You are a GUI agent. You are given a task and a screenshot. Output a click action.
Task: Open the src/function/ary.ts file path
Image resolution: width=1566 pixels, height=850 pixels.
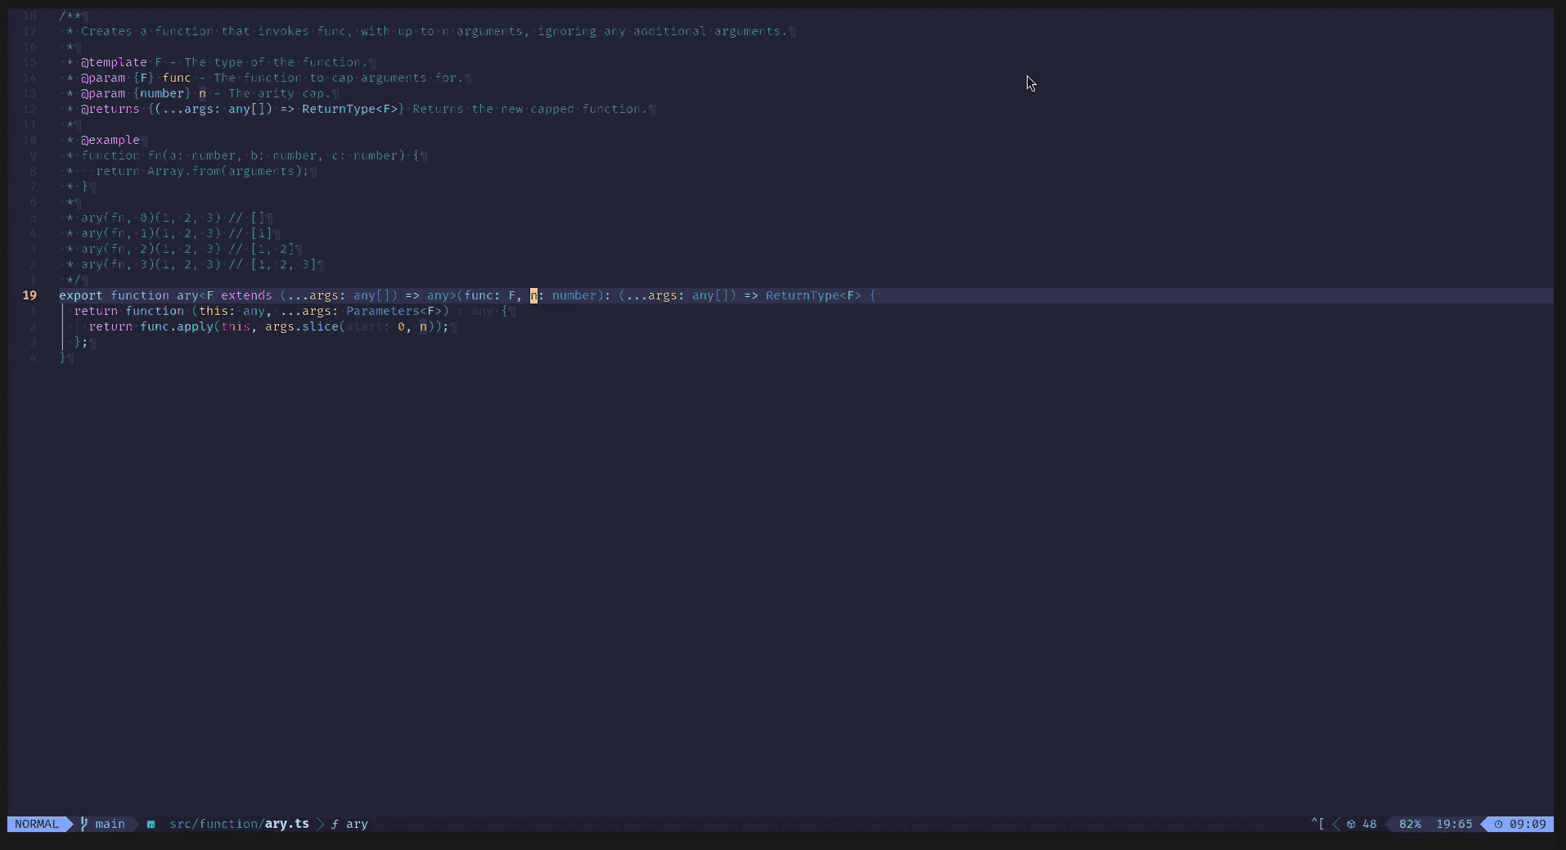237,825
